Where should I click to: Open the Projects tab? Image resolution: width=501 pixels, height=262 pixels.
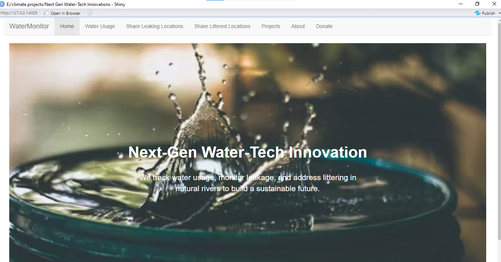pyautogui.click(x=271, y=26)
